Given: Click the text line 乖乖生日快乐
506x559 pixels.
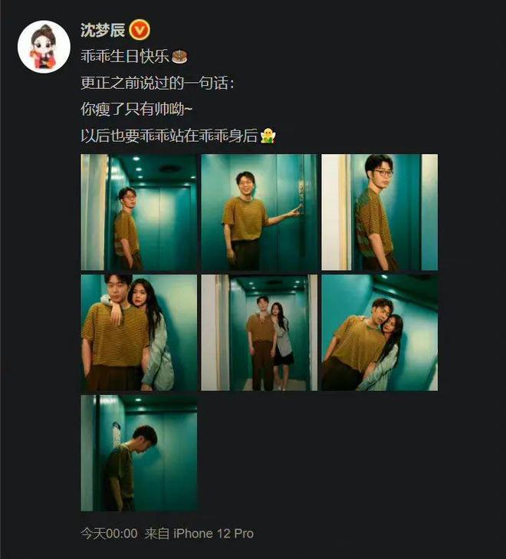Looking at the screenshot, I should [125, 56].
